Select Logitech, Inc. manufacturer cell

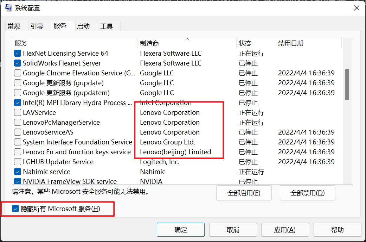(160, 162)
